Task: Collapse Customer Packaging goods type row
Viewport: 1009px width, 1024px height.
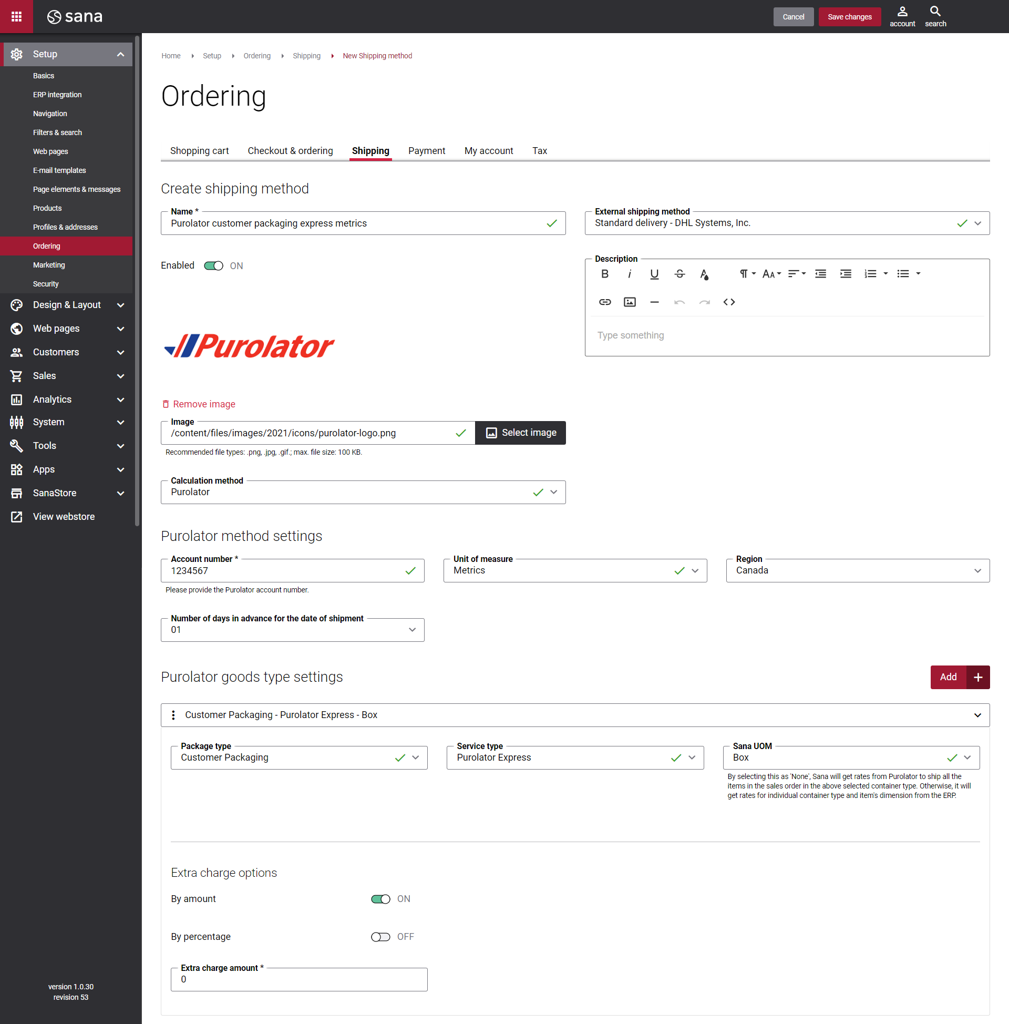Action: [978, 715]
